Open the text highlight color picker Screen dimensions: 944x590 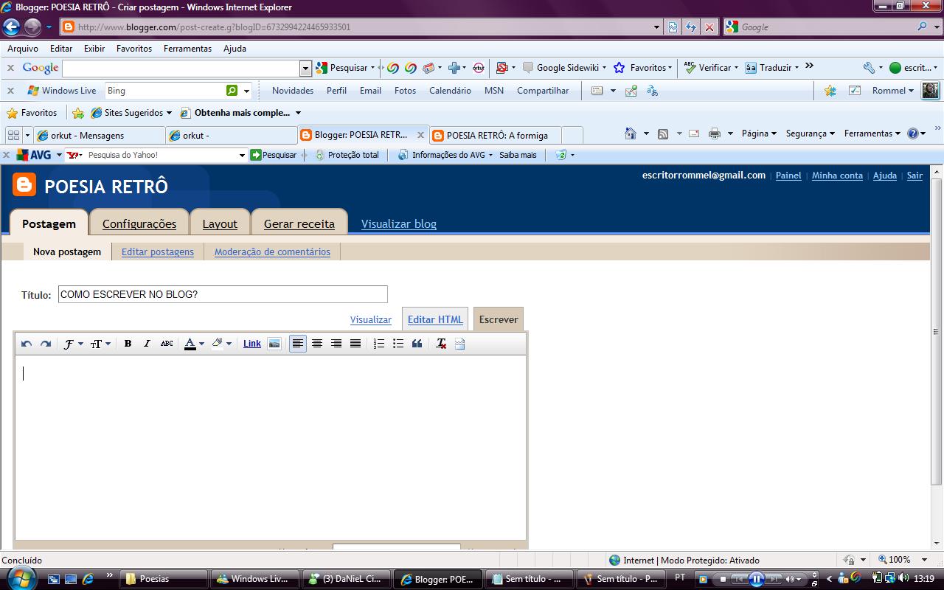tap(221, 344)
